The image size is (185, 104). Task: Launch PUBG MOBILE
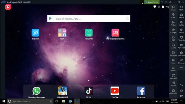coord(63,91)
